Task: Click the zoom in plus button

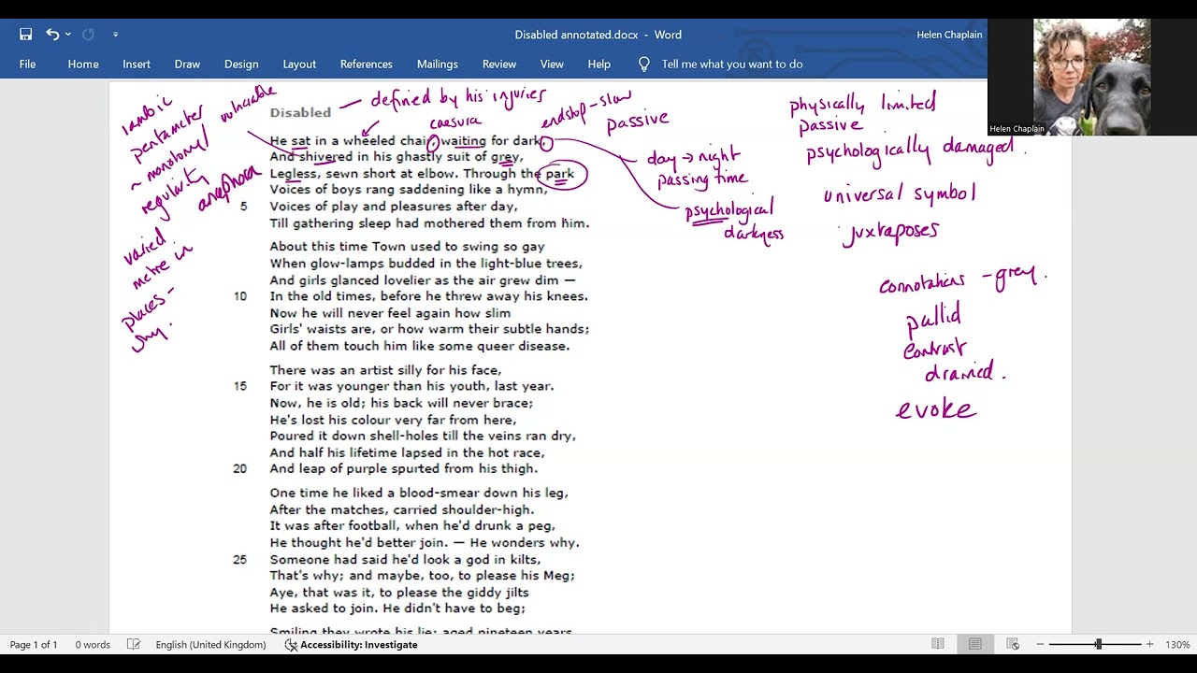Action: [1150, 645]
